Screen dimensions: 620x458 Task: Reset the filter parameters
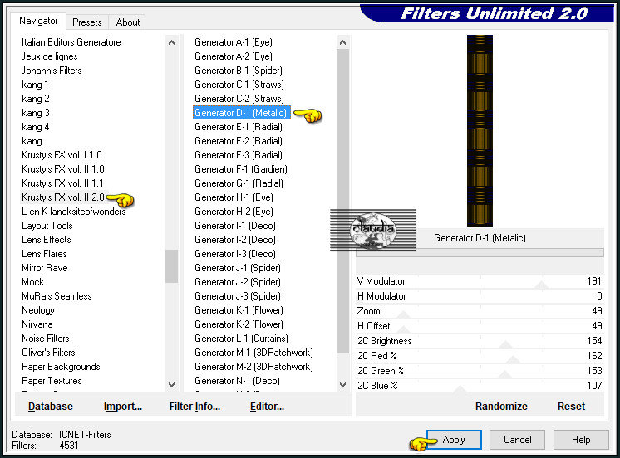click(571, 407)
